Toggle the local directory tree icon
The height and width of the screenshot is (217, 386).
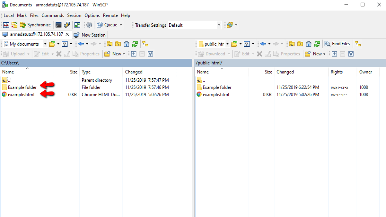pos(146,44)
